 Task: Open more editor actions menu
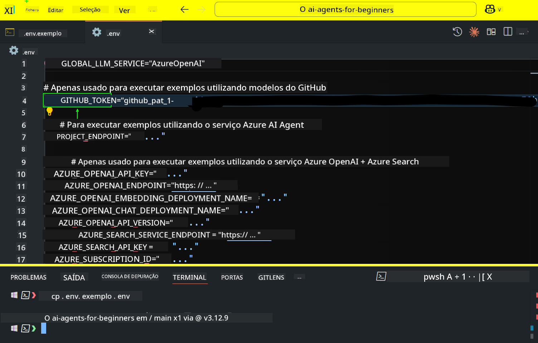click(x=522, y=33)
